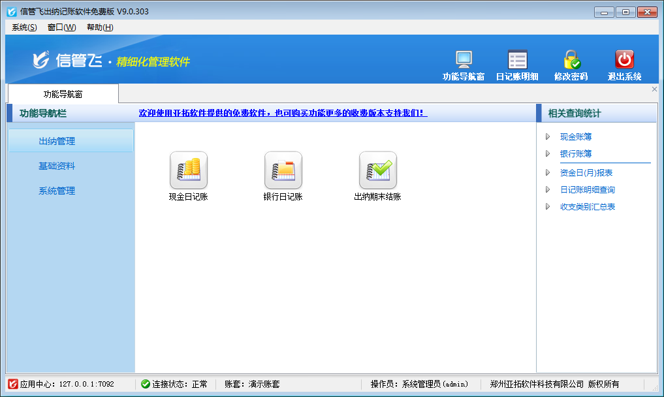
Task: Open 日记账明细 from the top toolbar
Action: coord(517,60)
